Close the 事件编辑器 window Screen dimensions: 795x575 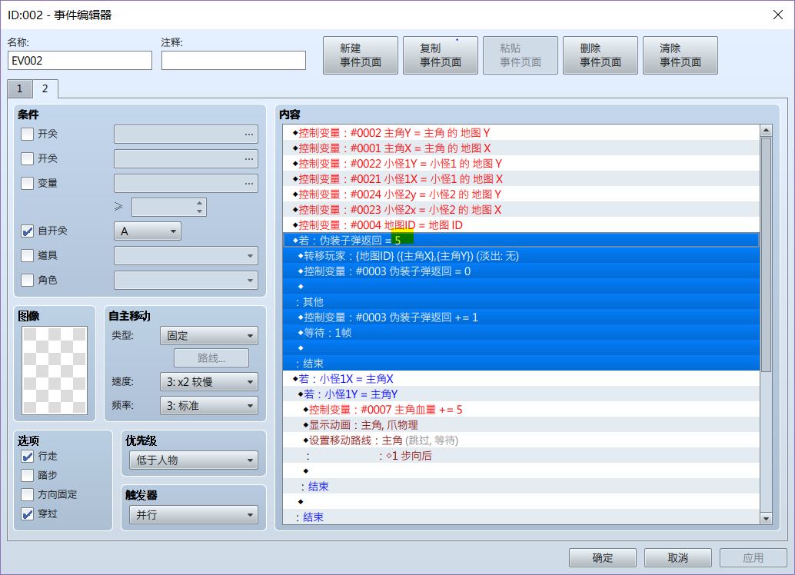point(778,15)
